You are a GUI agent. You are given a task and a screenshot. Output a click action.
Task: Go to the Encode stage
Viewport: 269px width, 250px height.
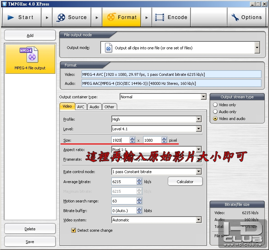point(171,17)
